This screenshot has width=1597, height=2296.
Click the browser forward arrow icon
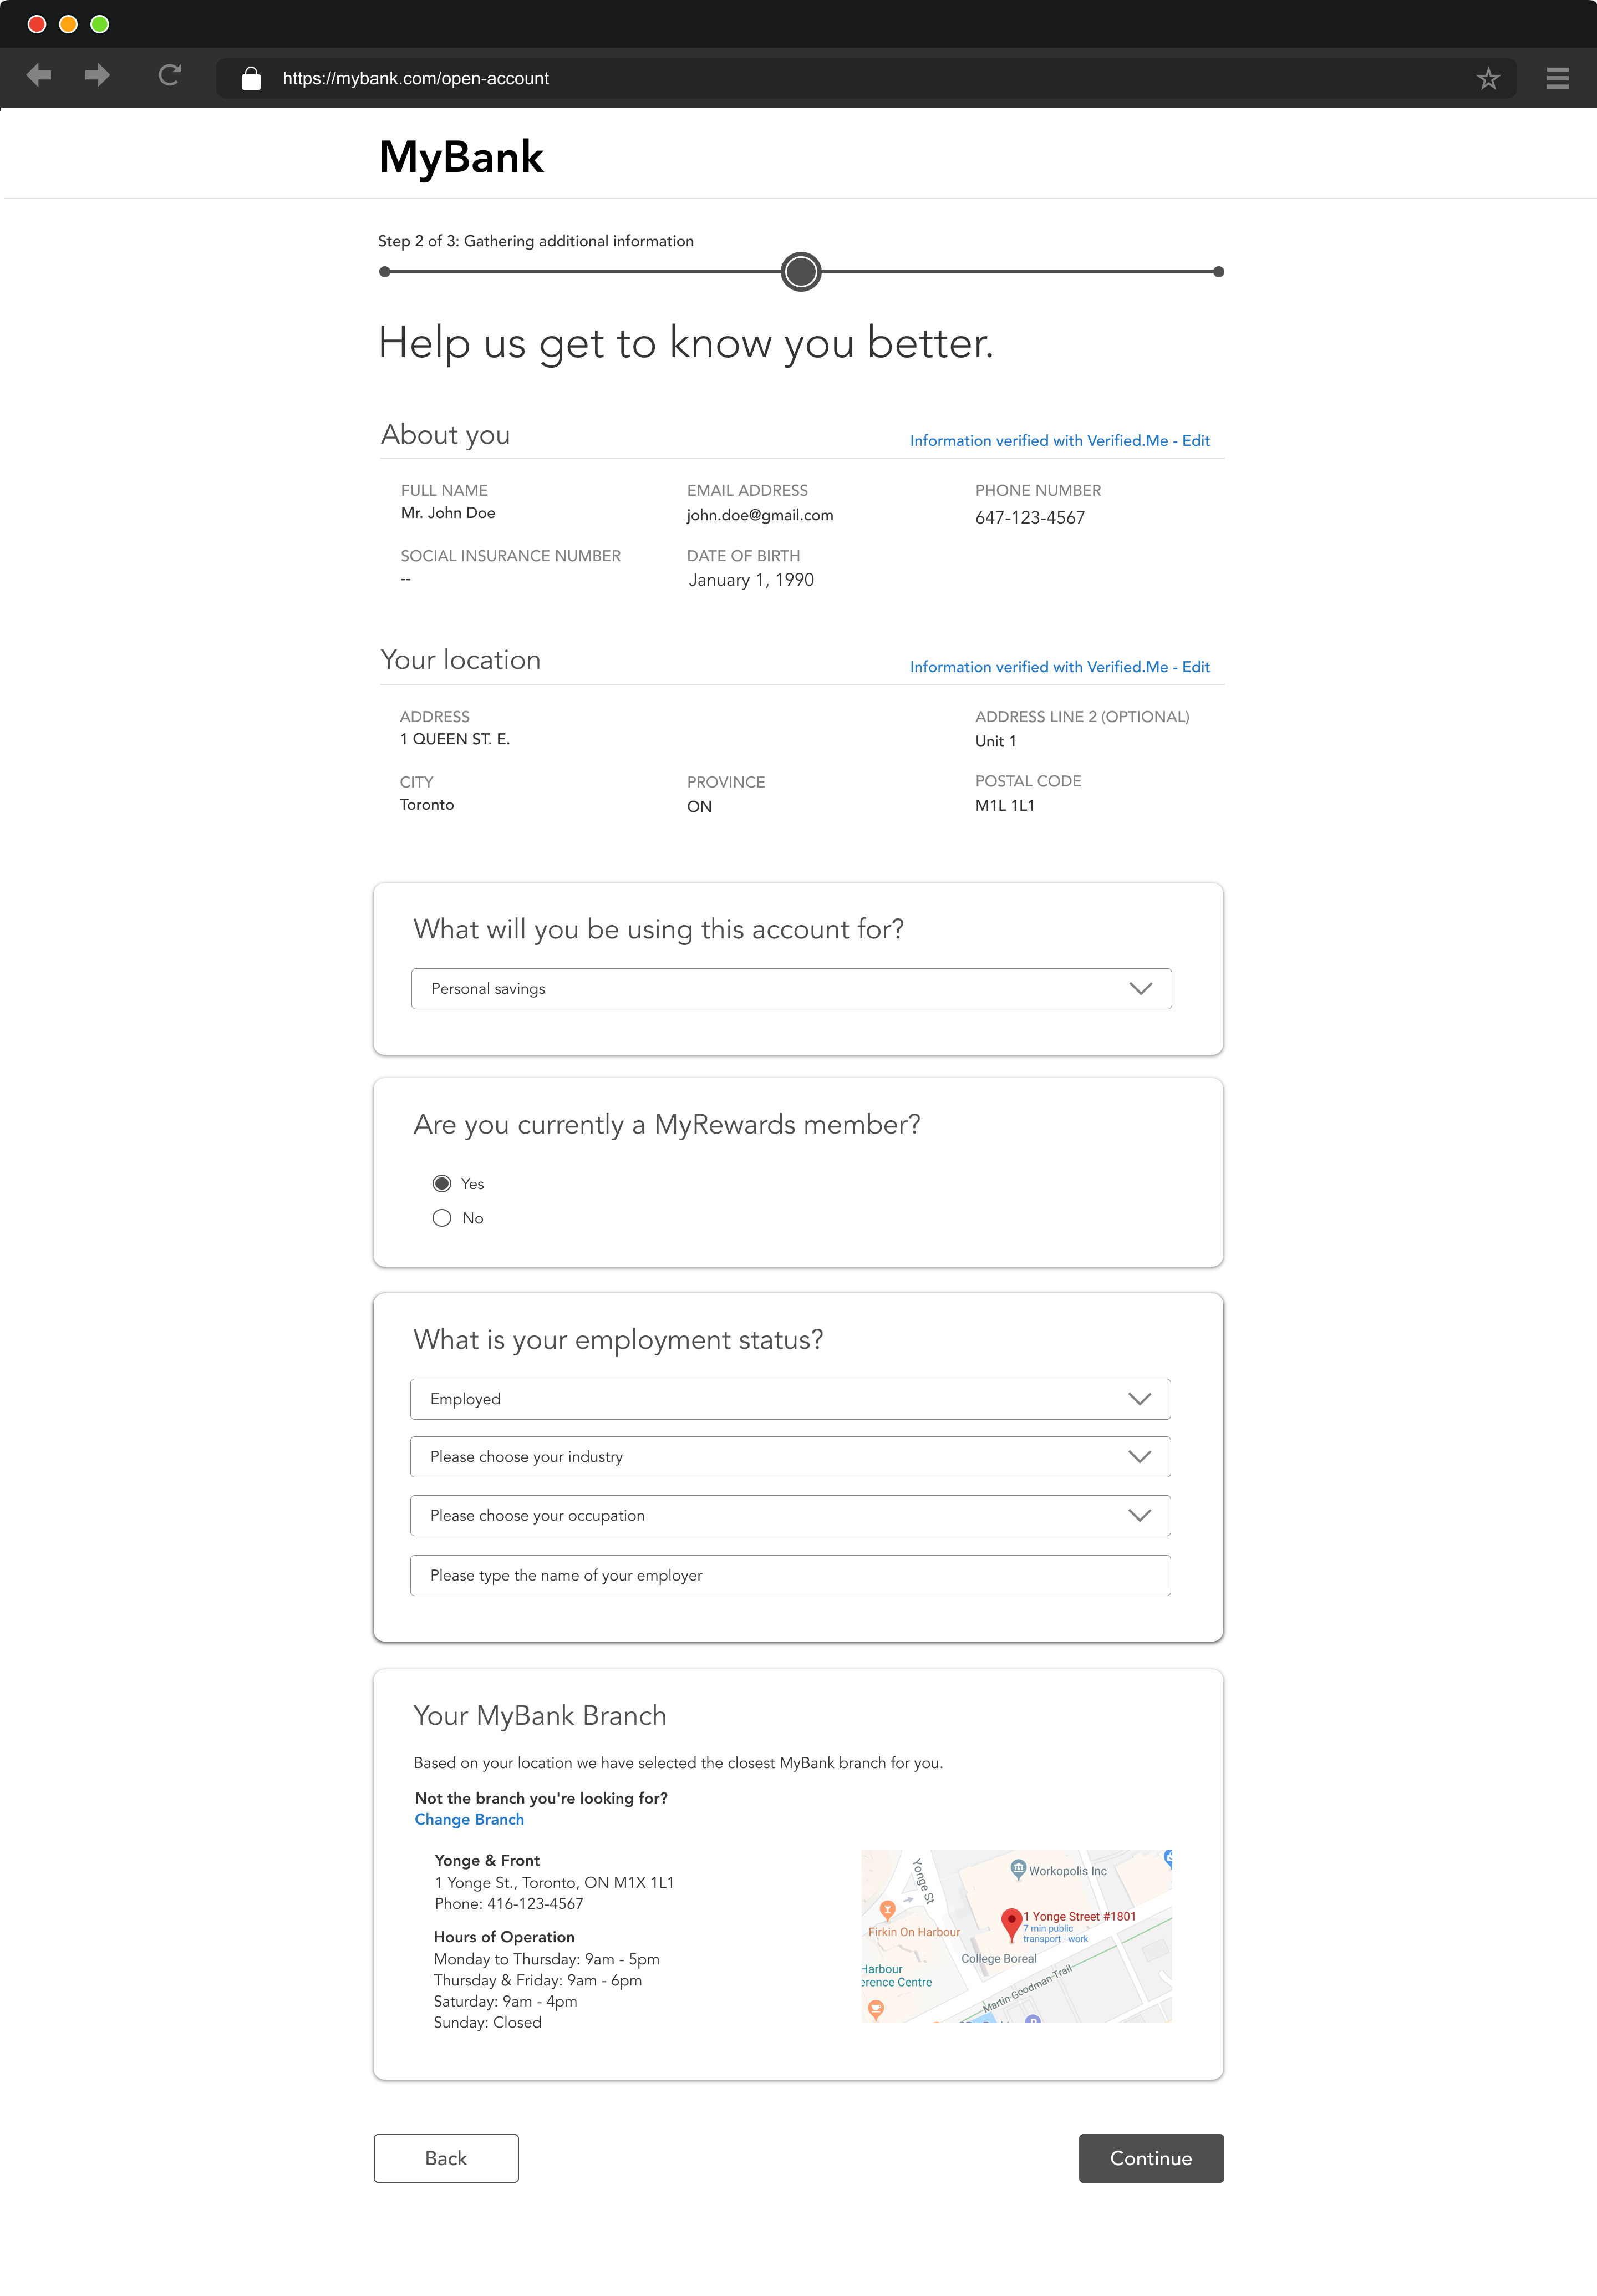pyautogui.click(x=97, y=76)
